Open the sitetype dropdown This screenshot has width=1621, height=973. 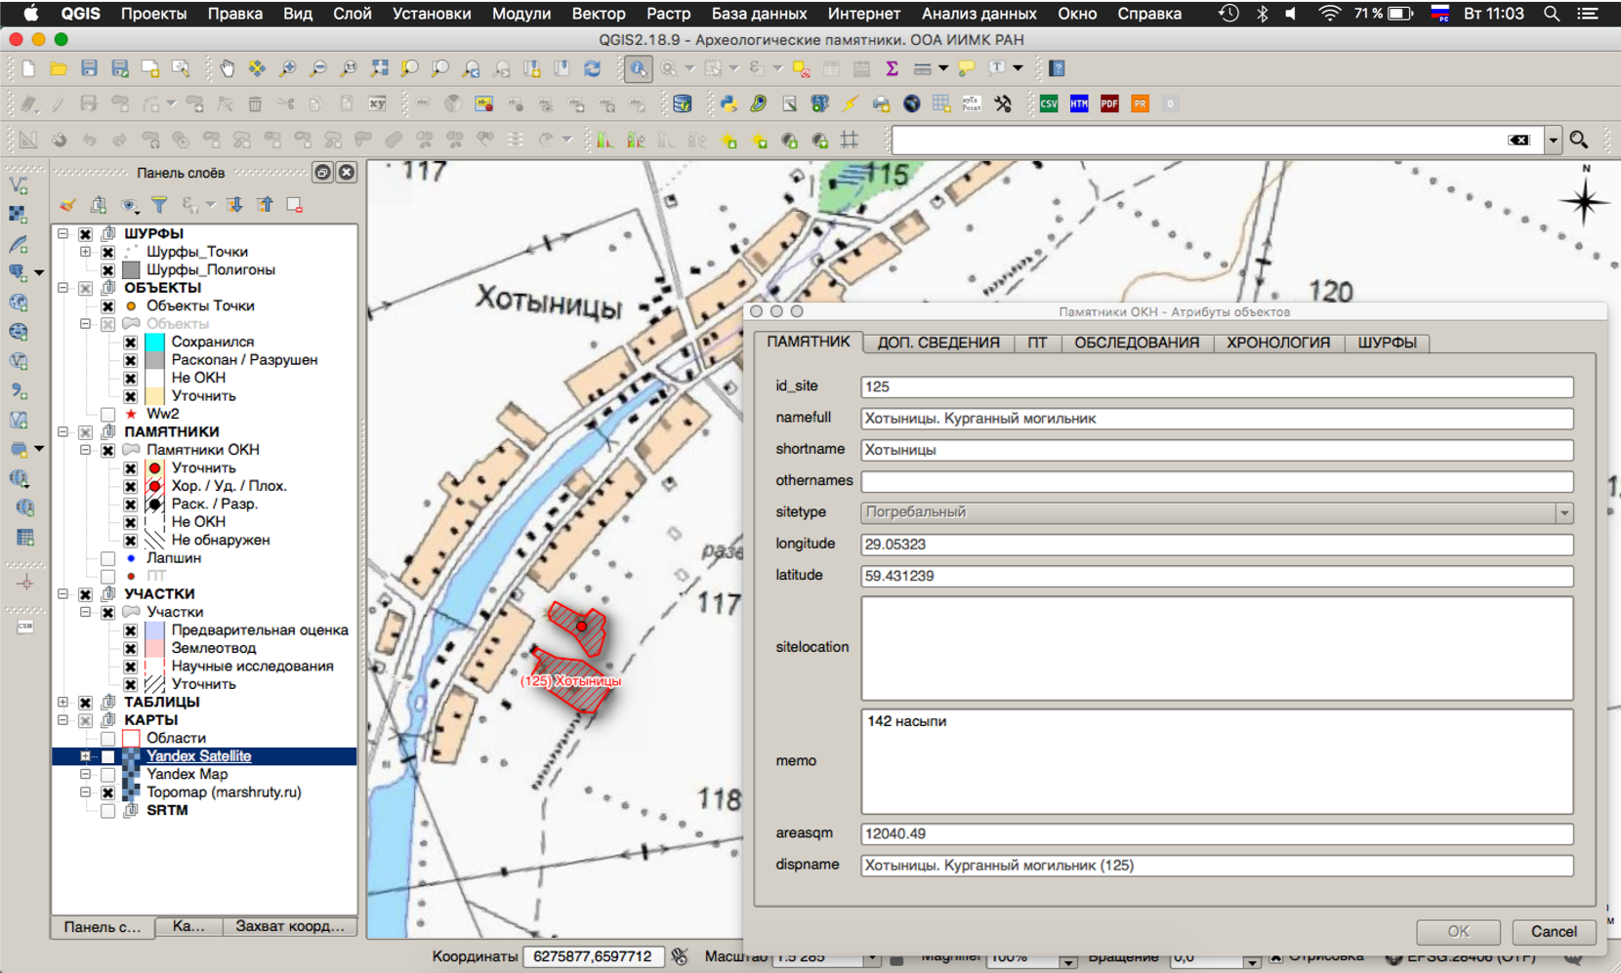point(1563,512)
